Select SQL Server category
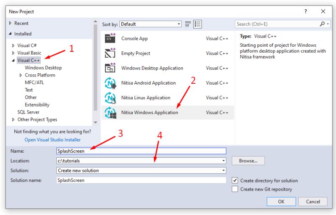 tap(28, 112)
